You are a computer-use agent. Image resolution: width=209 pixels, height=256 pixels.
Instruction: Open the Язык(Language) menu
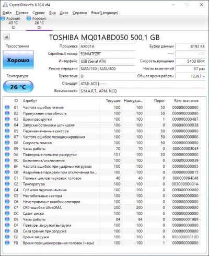tap(104, 13)
